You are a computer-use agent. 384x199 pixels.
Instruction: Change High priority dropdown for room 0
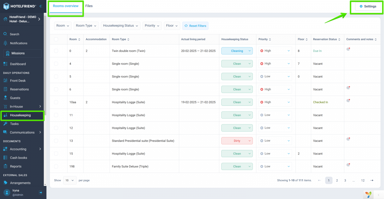click(x=275, y=51)
